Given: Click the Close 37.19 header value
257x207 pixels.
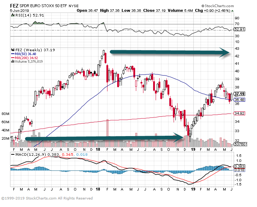Looking at the screenshot, I should (155, 11).
